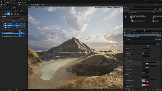Select the Hydro erosion tool
162x91 pixels.
tap(21, 11)
